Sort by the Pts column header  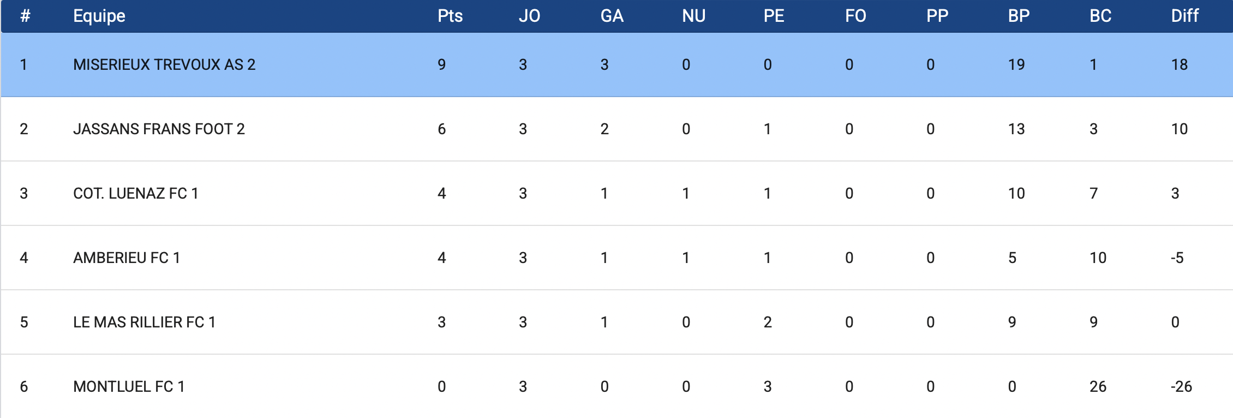(x=450, y=16)
